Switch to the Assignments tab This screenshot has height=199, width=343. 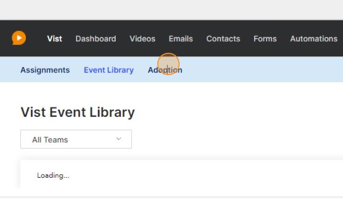point(45,70)
